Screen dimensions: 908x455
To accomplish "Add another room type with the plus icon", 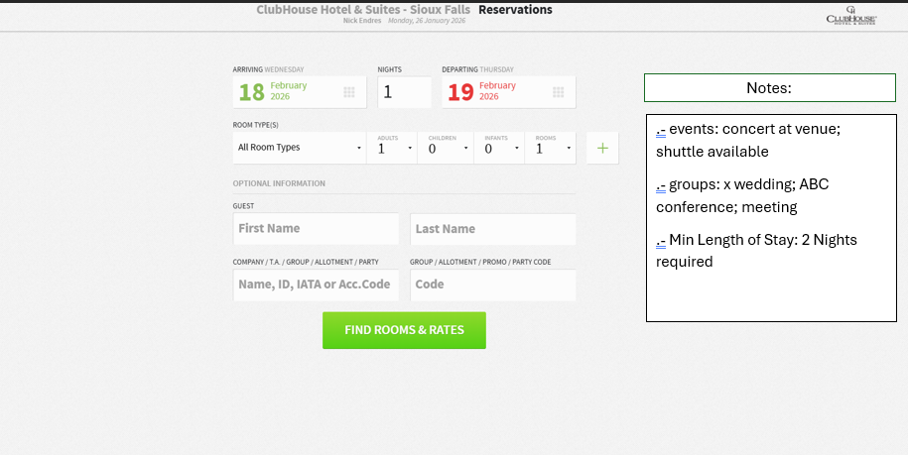I will point(602,148).
